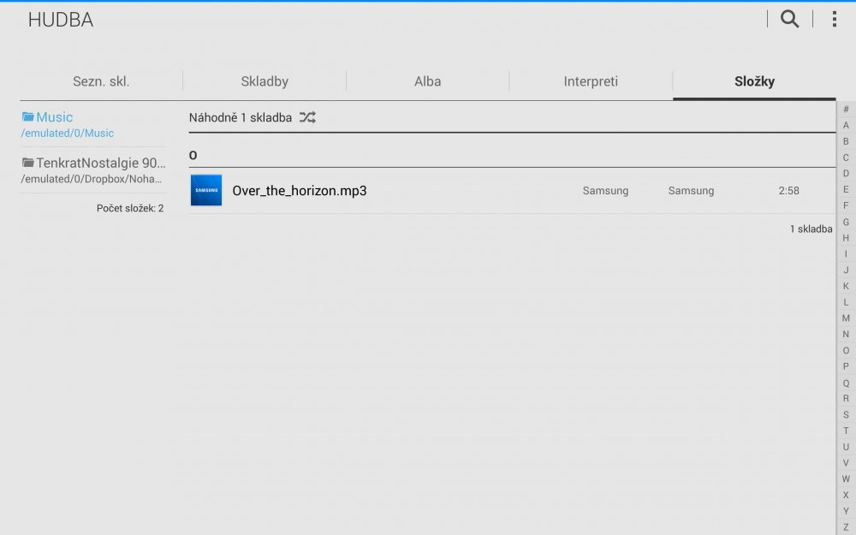Go to the Interpreti tab
856x535 pixels.
tap(591, 82)
